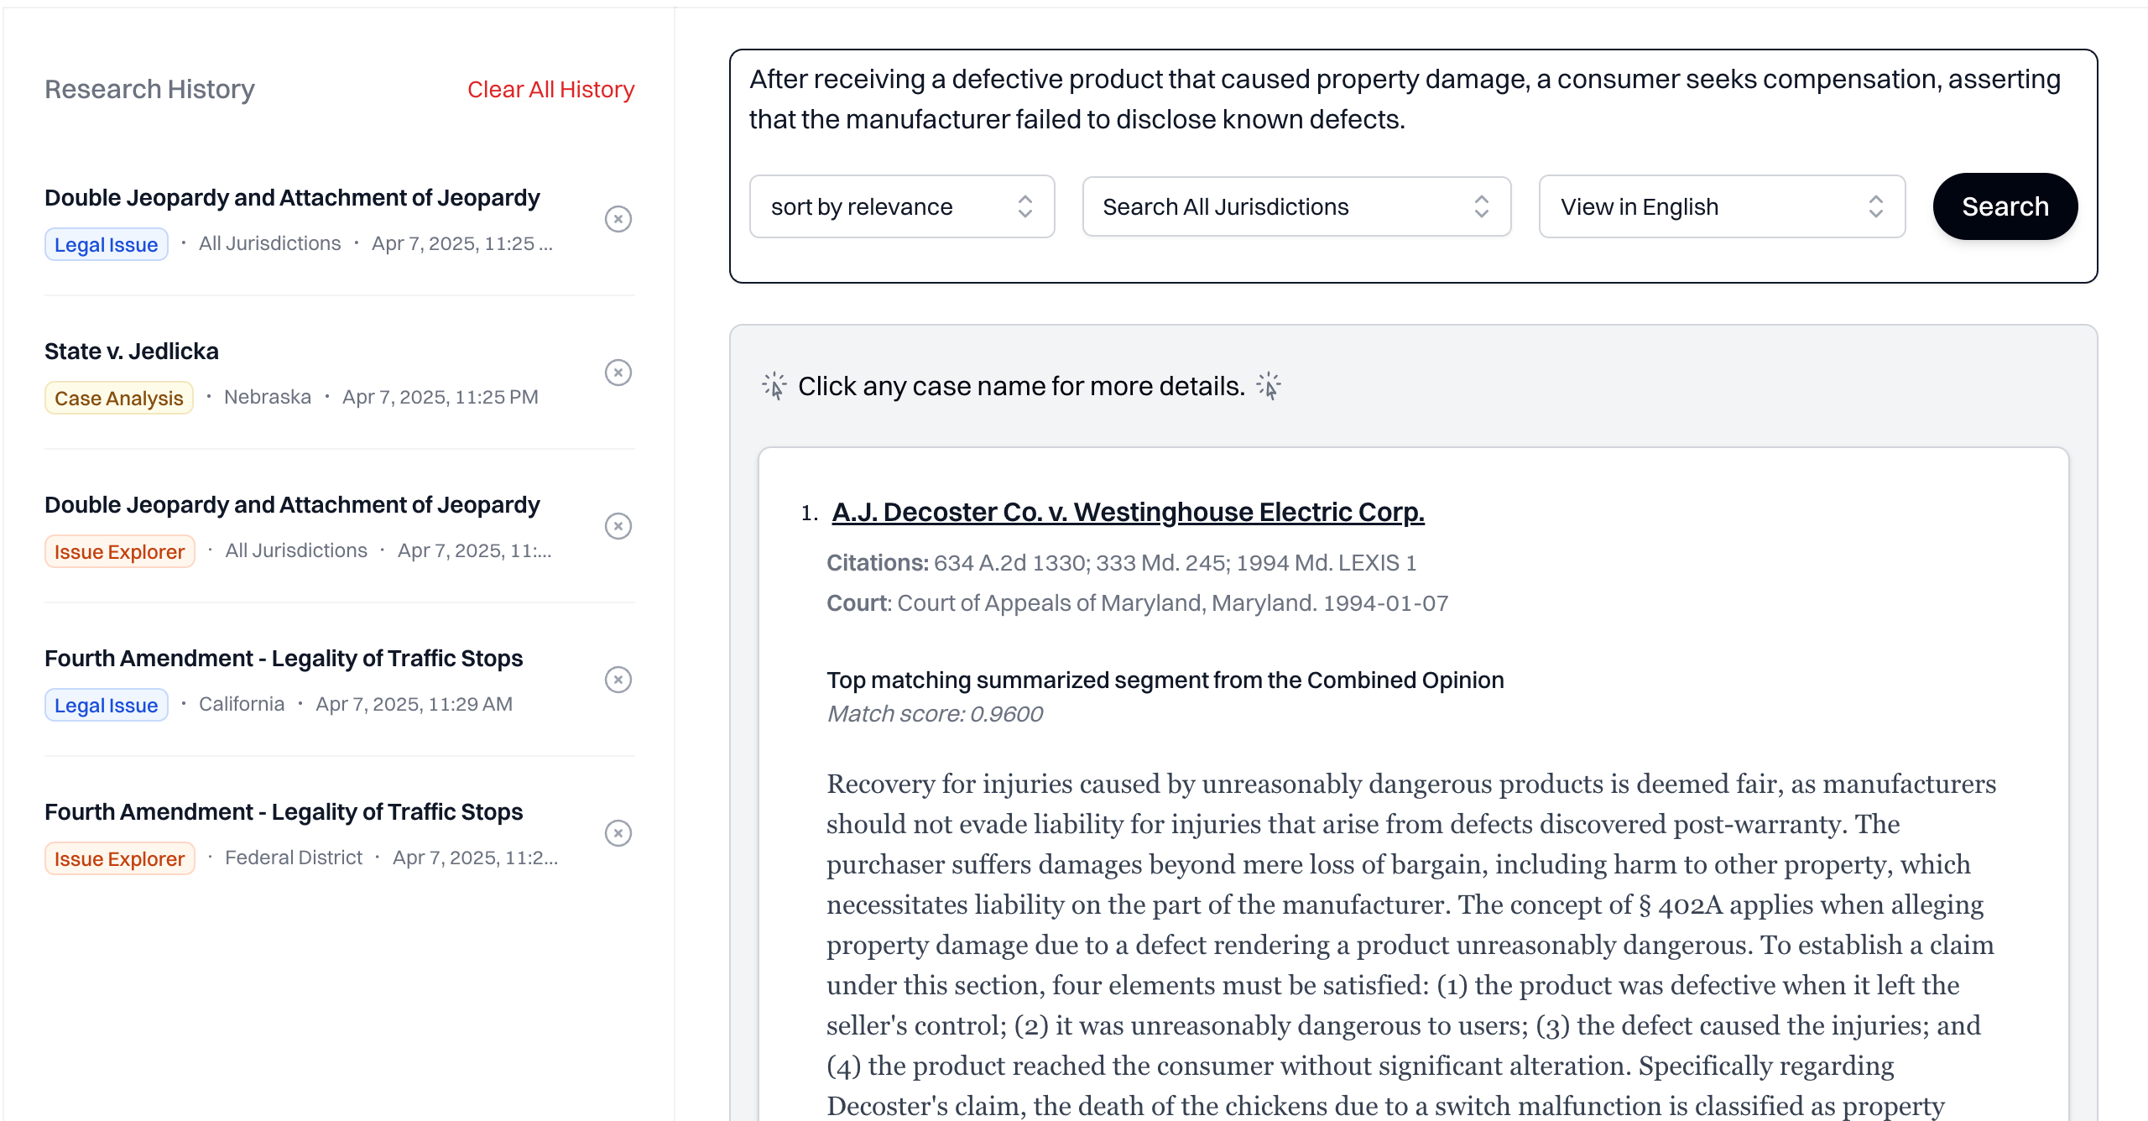Open State v. Jedlicka history item
Viewport: 2148px width, 1121px height.
coord(132,351)
